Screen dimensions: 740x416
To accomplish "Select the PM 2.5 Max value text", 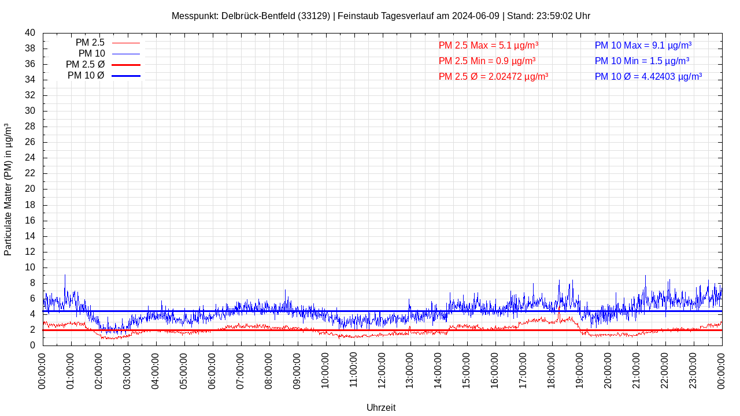I will point(489,45).
